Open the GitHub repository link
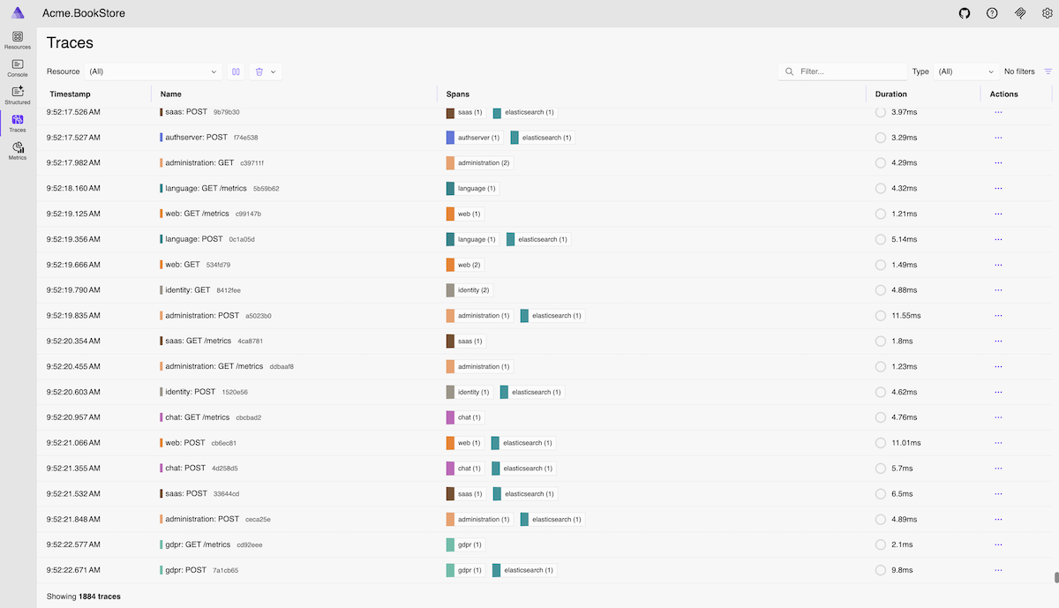This screenshot has width=1059, height=608. (964, 13)
